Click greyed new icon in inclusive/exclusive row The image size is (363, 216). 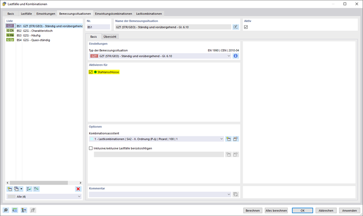[x=228, y=154]
